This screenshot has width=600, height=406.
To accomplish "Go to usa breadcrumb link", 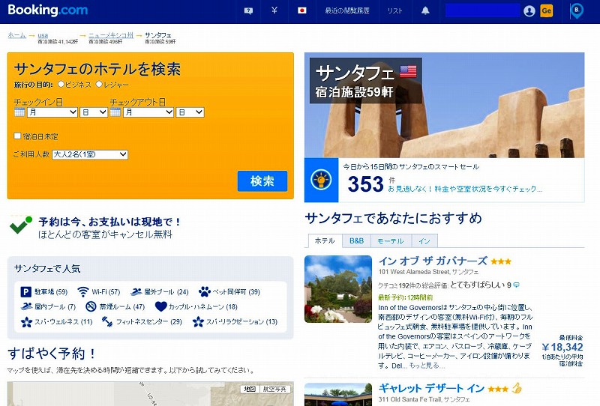I will [x=43, y=35].
